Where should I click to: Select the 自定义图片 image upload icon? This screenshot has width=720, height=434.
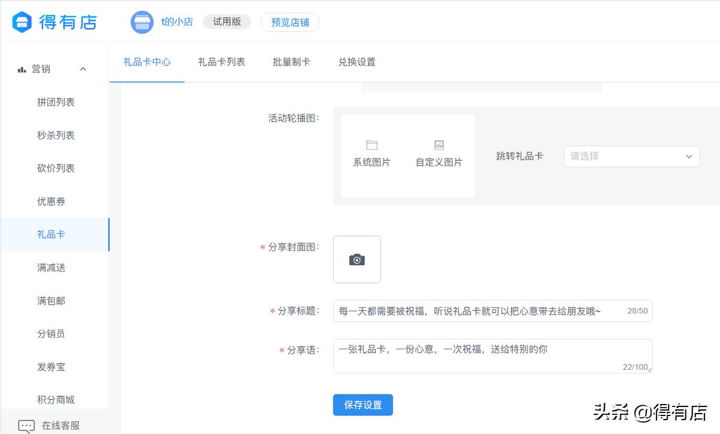point(438,145)
